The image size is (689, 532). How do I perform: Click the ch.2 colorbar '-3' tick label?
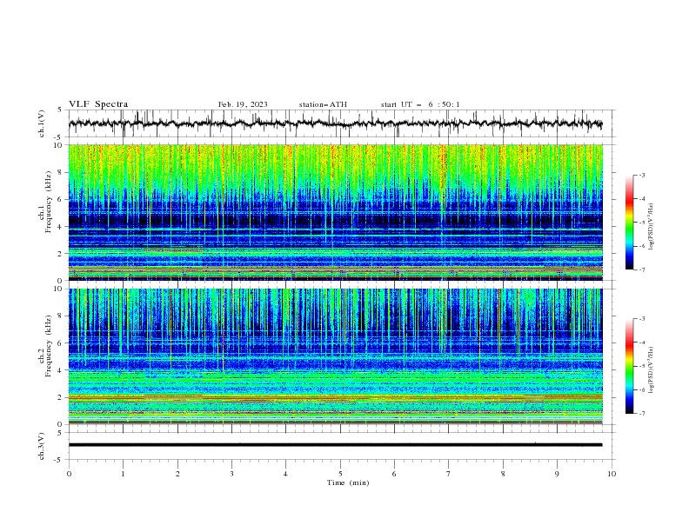click(641, 319)
